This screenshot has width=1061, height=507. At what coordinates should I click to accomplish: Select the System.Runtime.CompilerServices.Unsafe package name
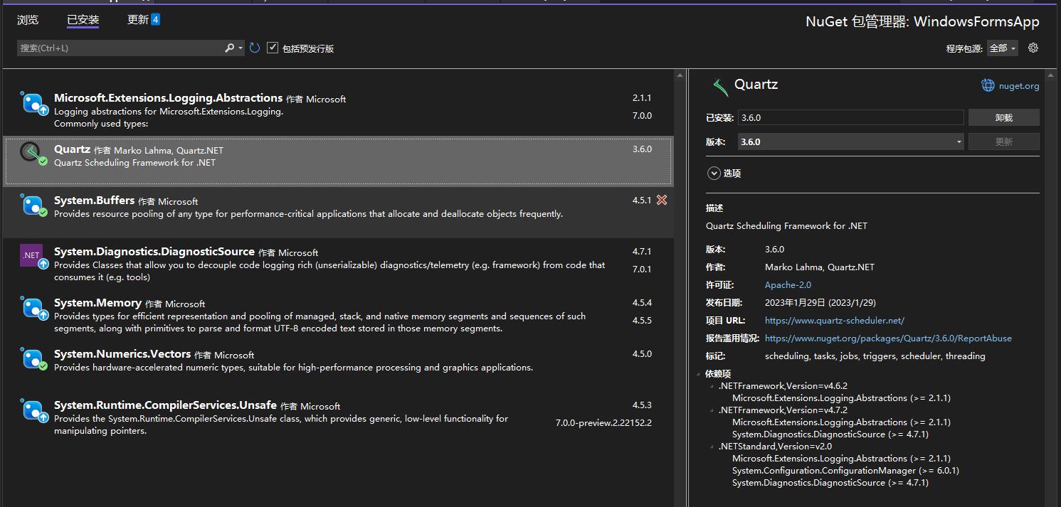point(166,405)
